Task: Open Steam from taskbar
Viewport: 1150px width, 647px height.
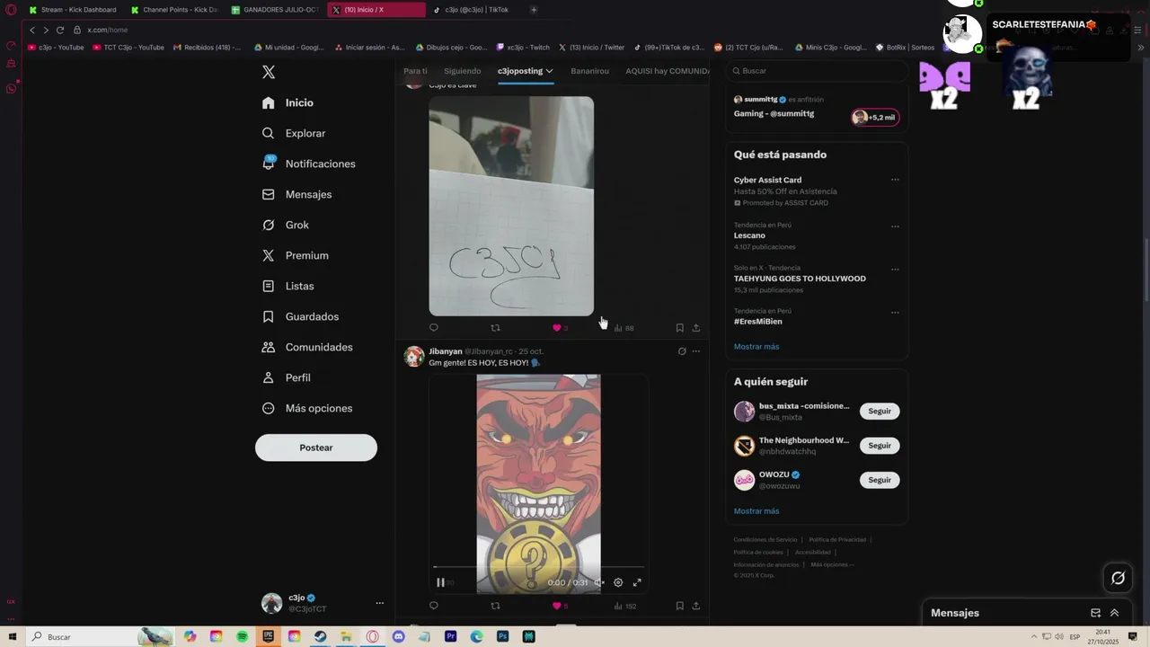Action: tap(320, 636)
